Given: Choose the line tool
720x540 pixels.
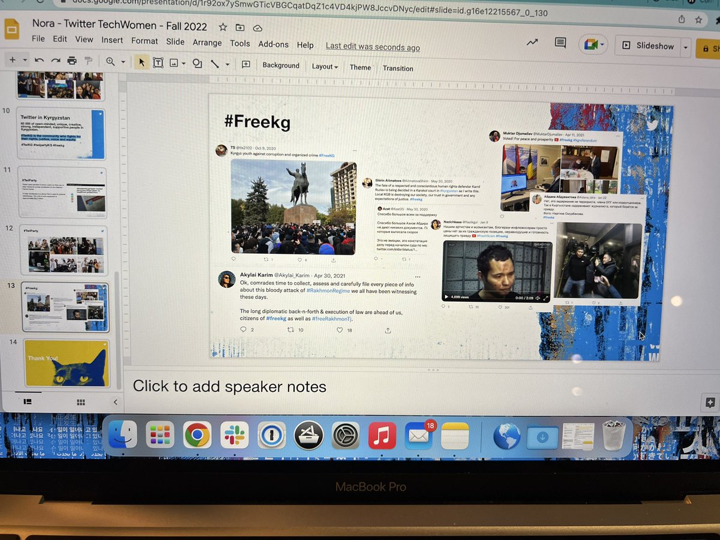Looking at the screenshot, I should [214, 64].
